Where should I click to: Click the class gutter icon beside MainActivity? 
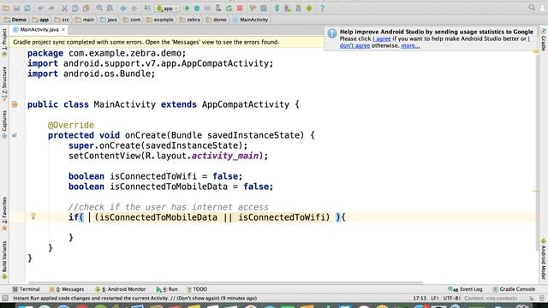click(15, 104)
